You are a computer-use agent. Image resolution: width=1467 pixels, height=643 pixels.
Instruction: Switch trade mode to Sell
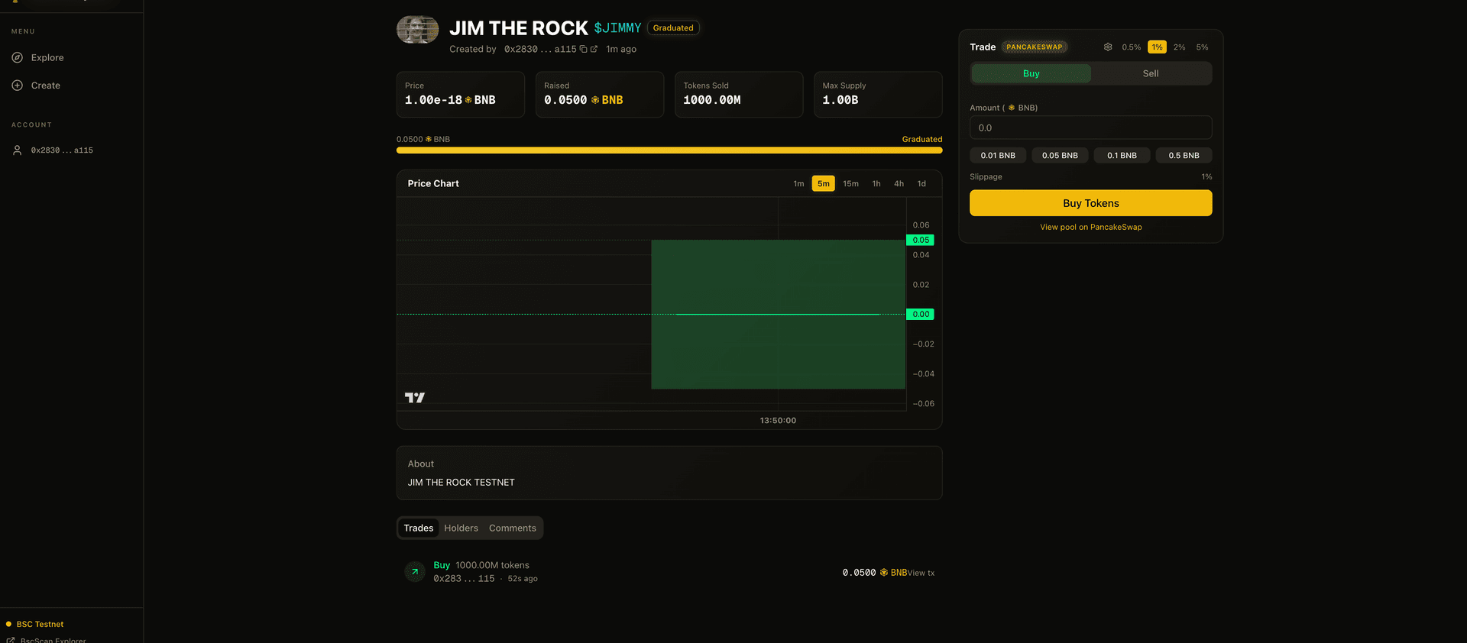click(x=1150, y=74)
